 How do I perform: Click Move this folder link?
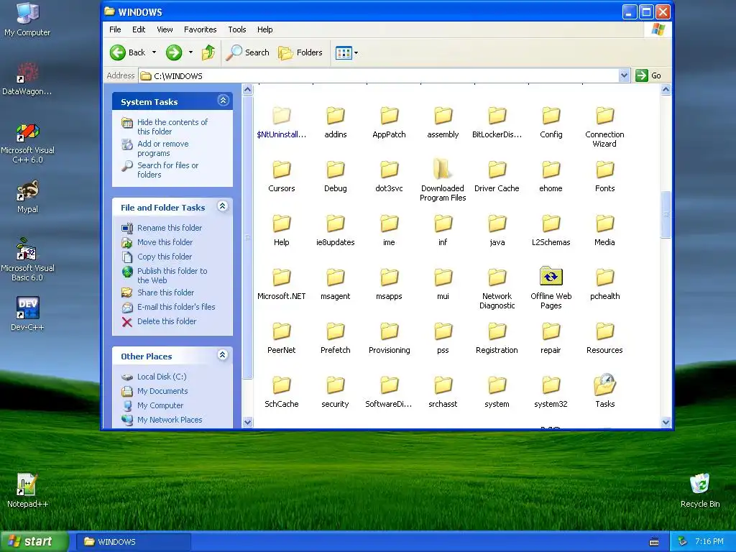(165, 242)
